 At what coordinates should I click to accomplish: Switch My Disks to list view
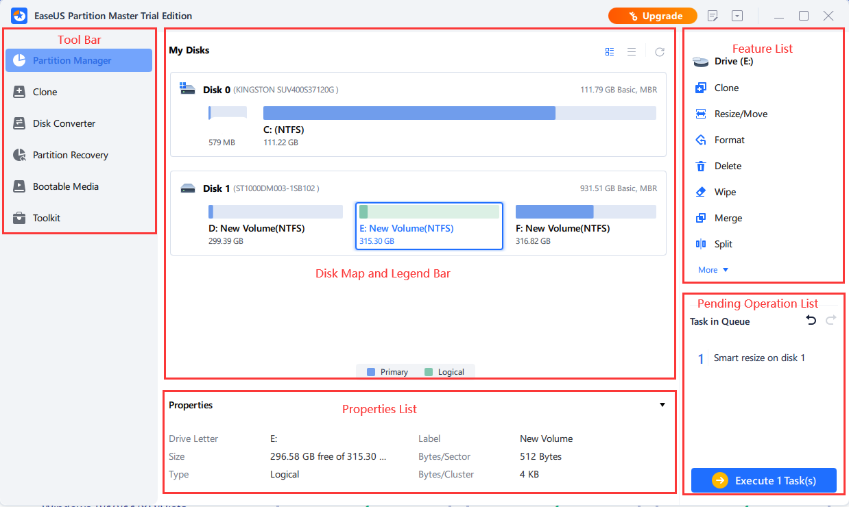(632, 51)
